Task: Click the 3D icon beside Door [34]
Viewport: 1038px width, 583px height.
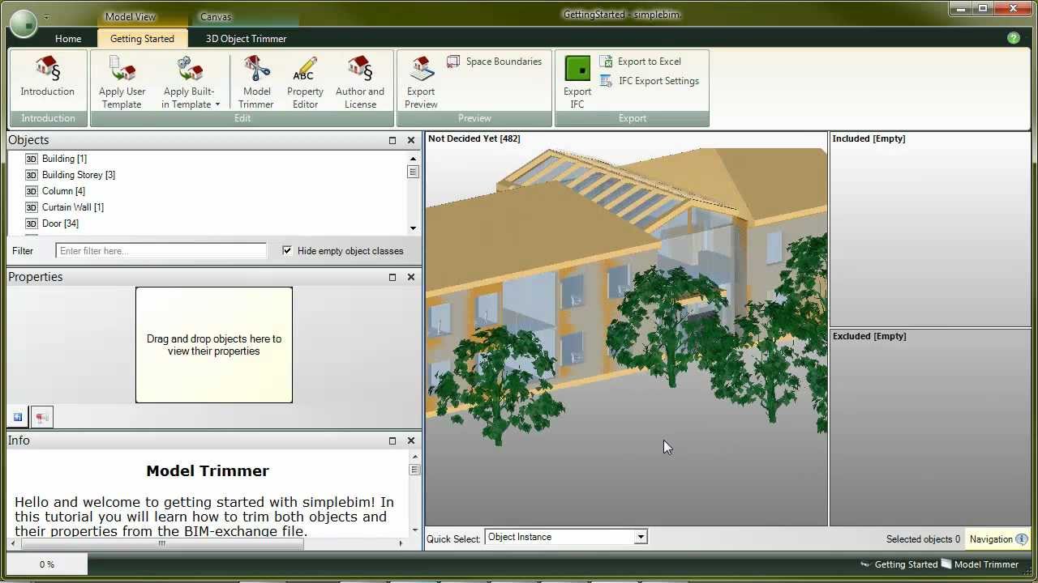Action: tap(32, 223)
